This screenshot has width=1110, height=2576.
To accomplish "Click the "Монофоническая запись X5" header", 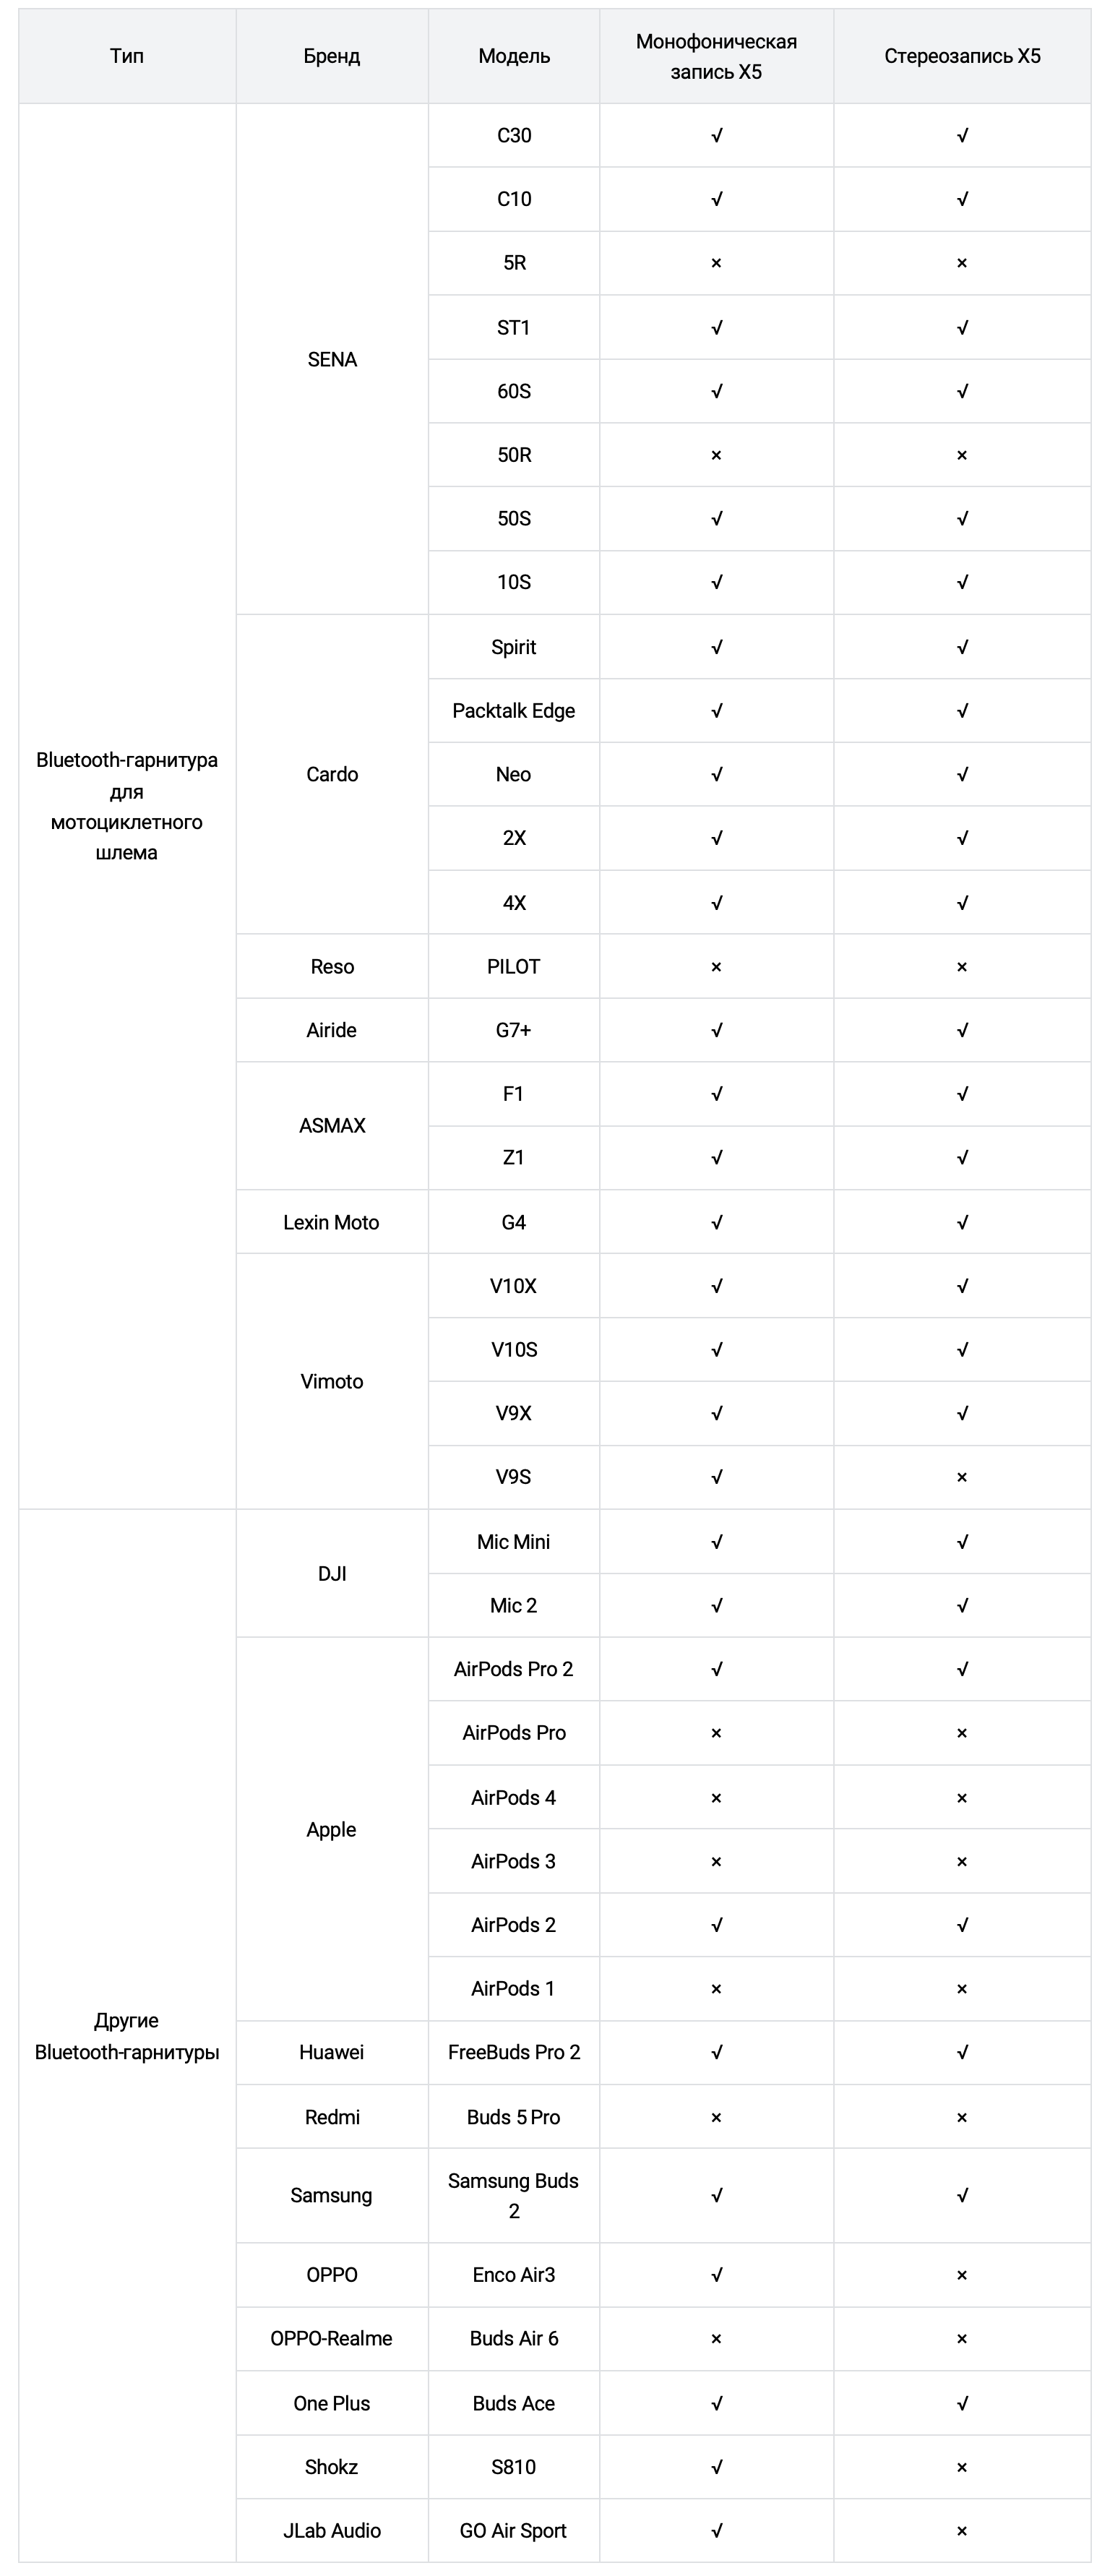I will coord(716,56).
